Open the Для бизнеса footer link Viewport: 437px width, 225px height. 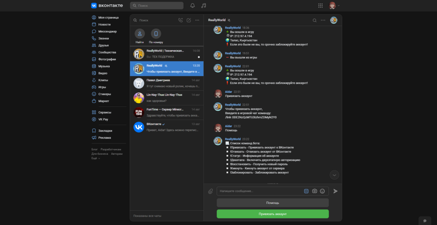point(100,154)
